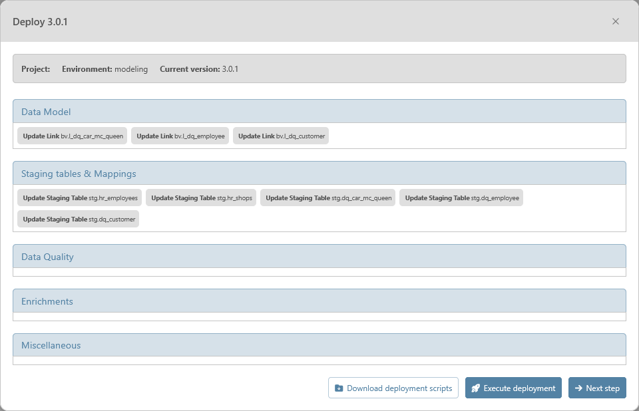Image resolution: width=639 pixels, height=411 pixels.
Task: Click Update Staging Table stg.dq_customer tag
Action: (x=79, y=219)
